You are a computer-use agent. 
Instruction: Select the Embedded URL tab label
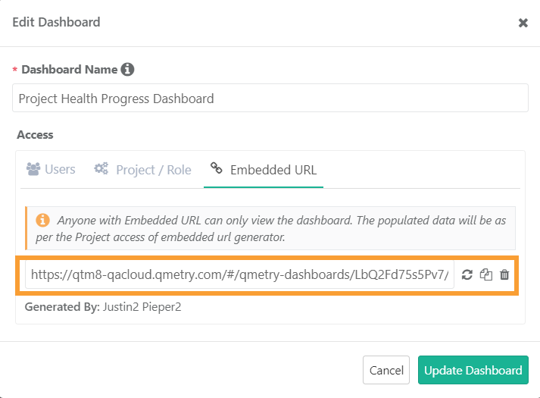coord(273,170)
